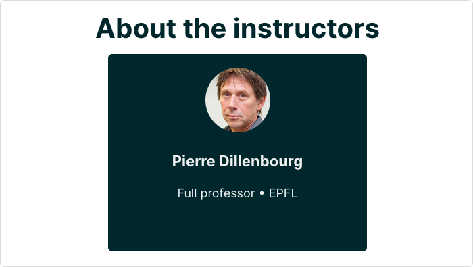Click the word 'Full' in the subtitle
The width and height of the screenshot is (473, 267).
(x=187, y=193)
